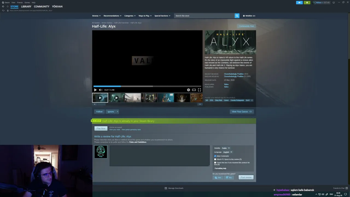Enter fullscreen for the trailer
This screenshot has height=197, width=350.
click(199, 90)
